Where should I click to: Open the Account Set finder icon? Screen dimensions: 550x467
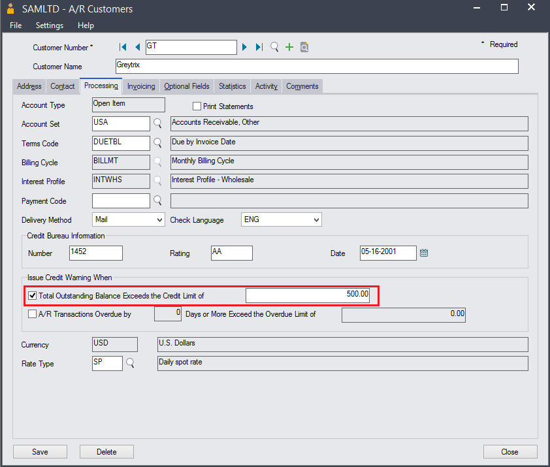(x=158, y=123)
